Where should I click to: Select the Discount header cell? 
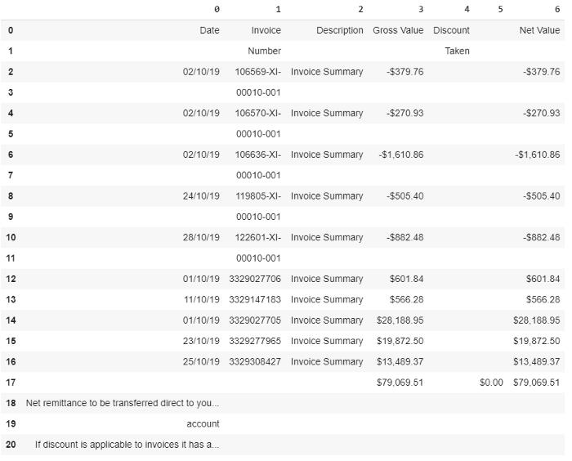[x=451, y=30]
